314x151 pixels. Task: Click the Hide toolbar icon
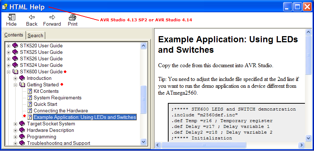coord(11,17)
